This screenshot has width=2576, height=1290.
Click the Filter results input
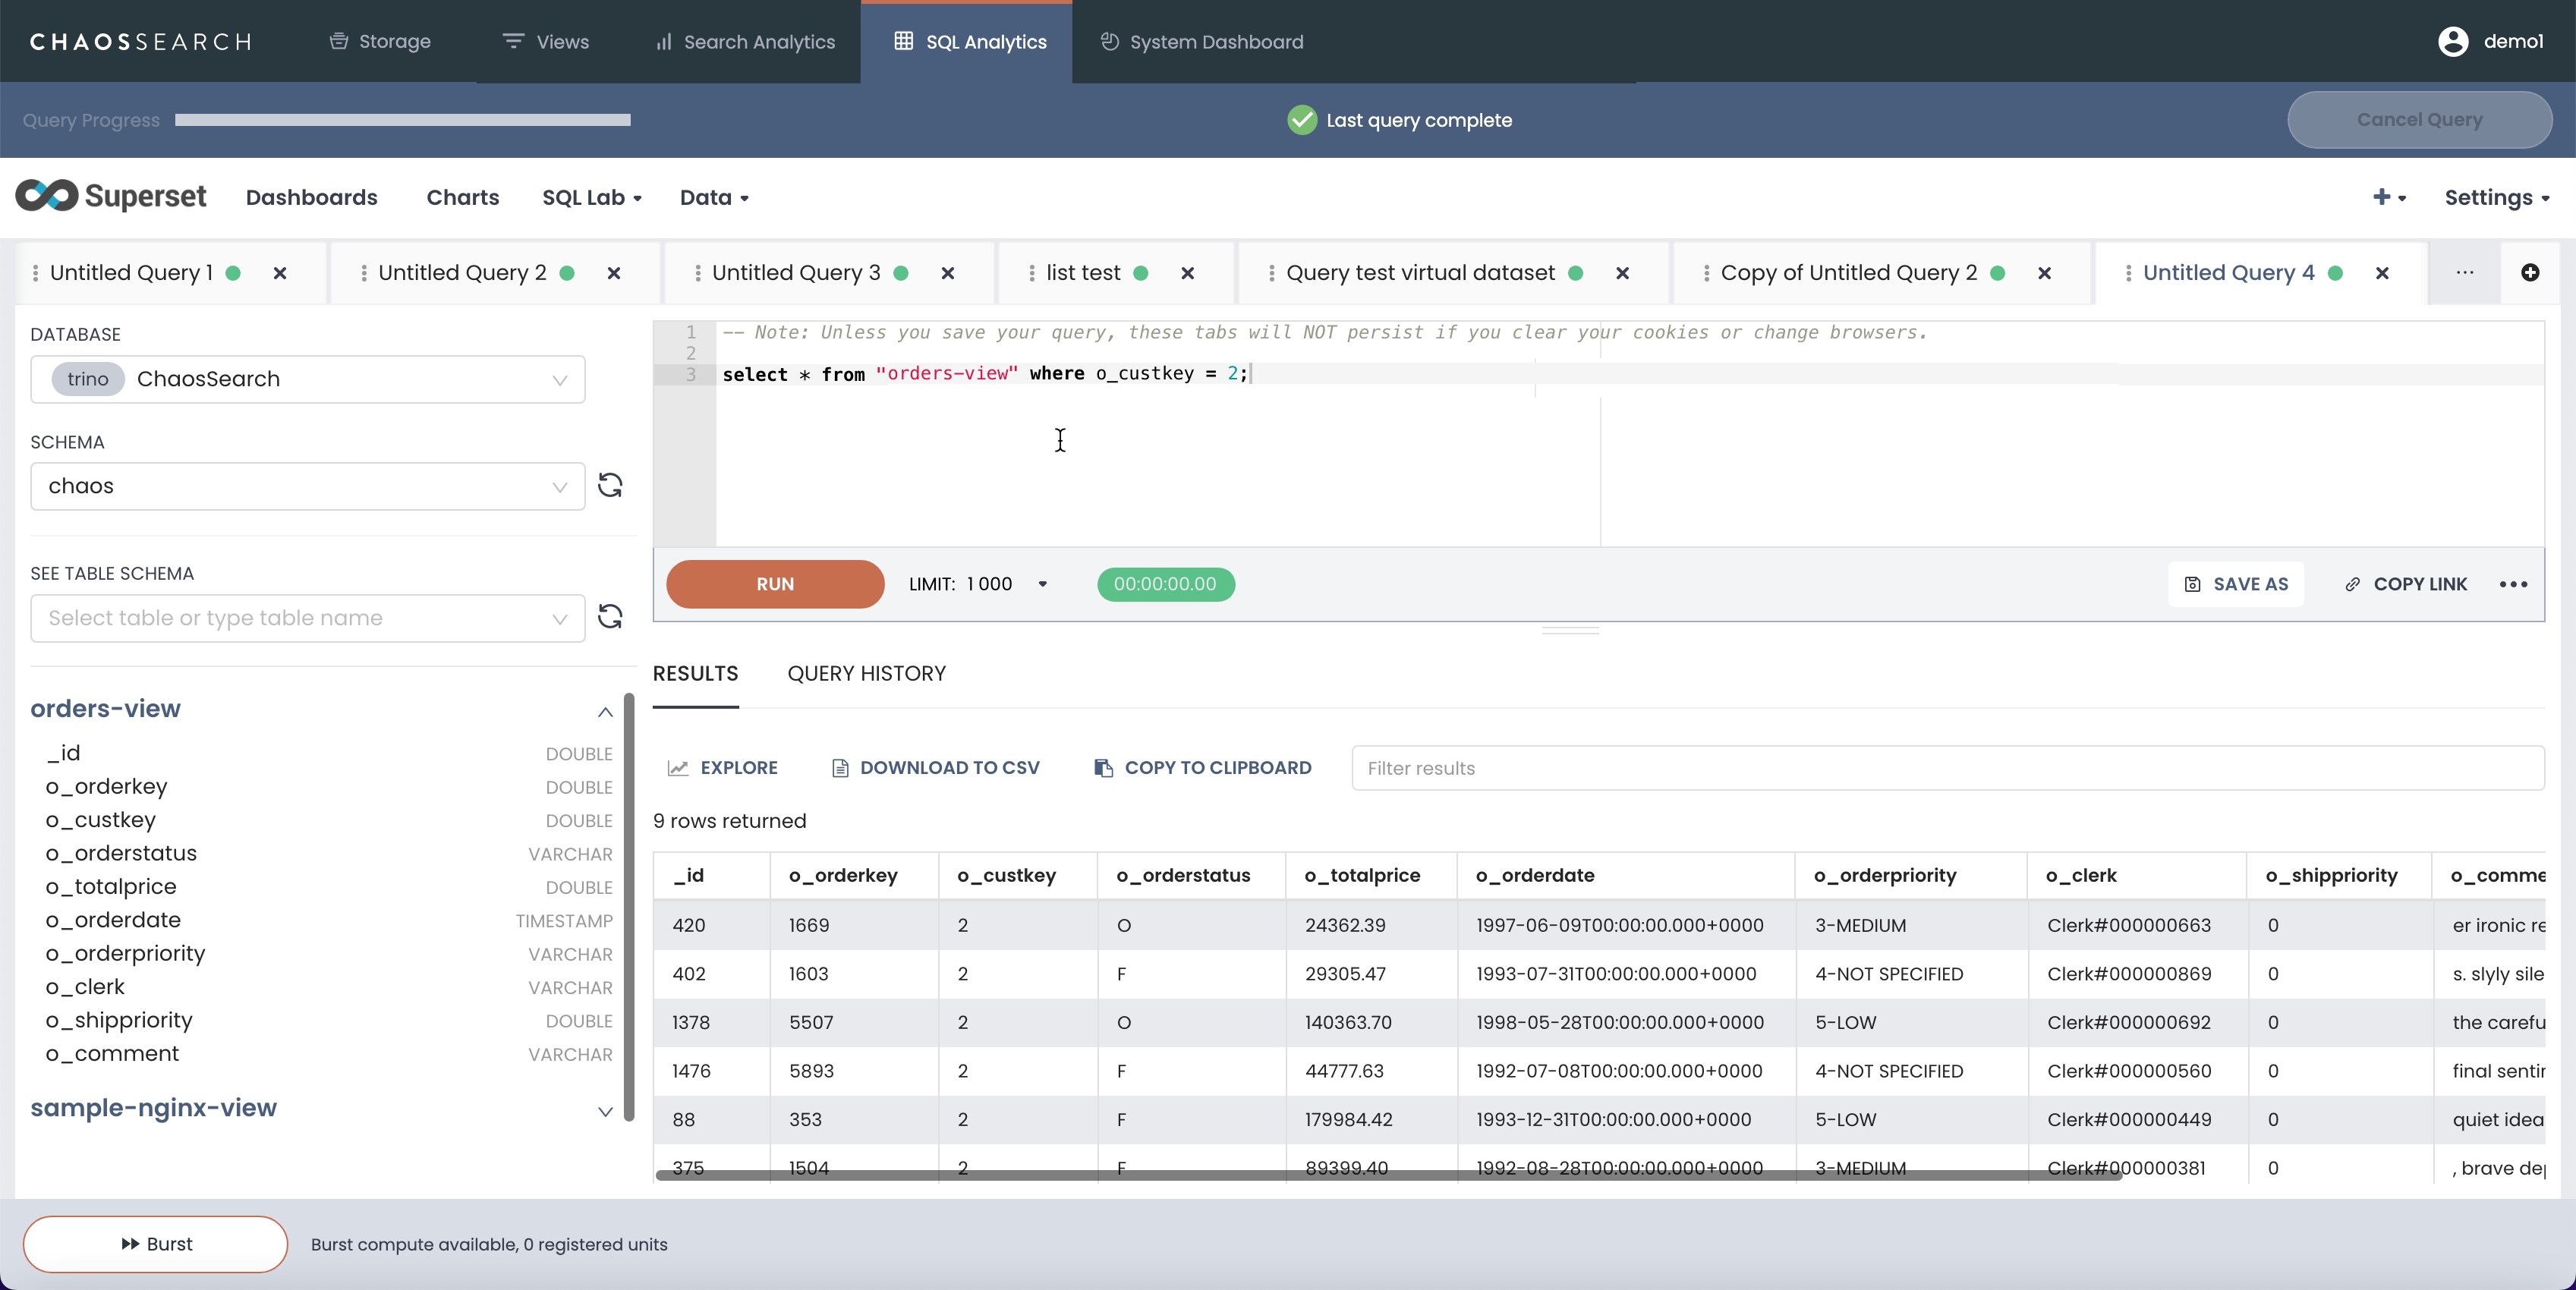point(1946,768)
